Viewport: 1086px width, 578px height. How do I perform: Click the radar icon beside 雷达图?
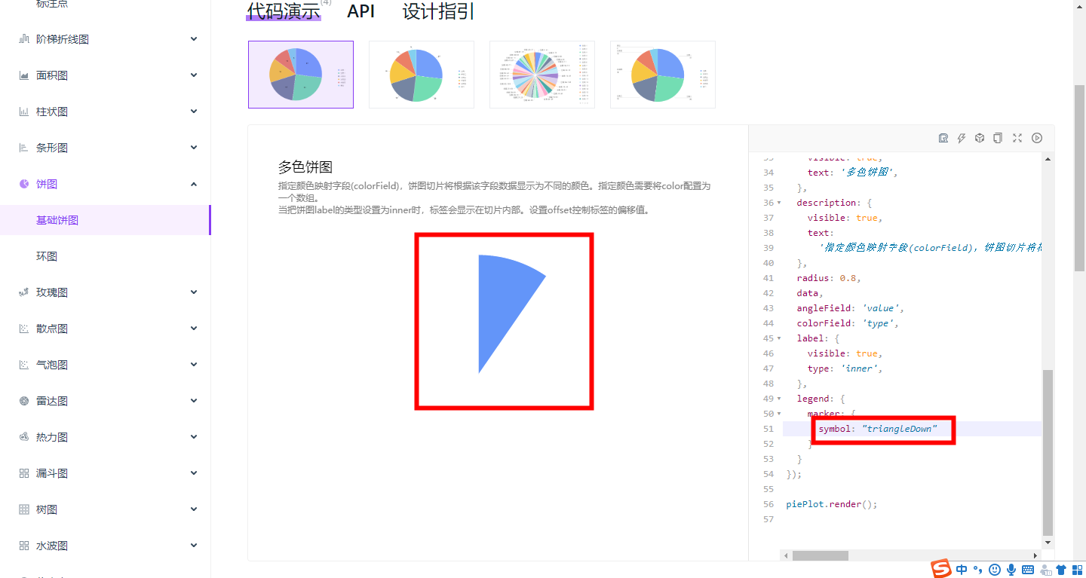click(24, 401)
